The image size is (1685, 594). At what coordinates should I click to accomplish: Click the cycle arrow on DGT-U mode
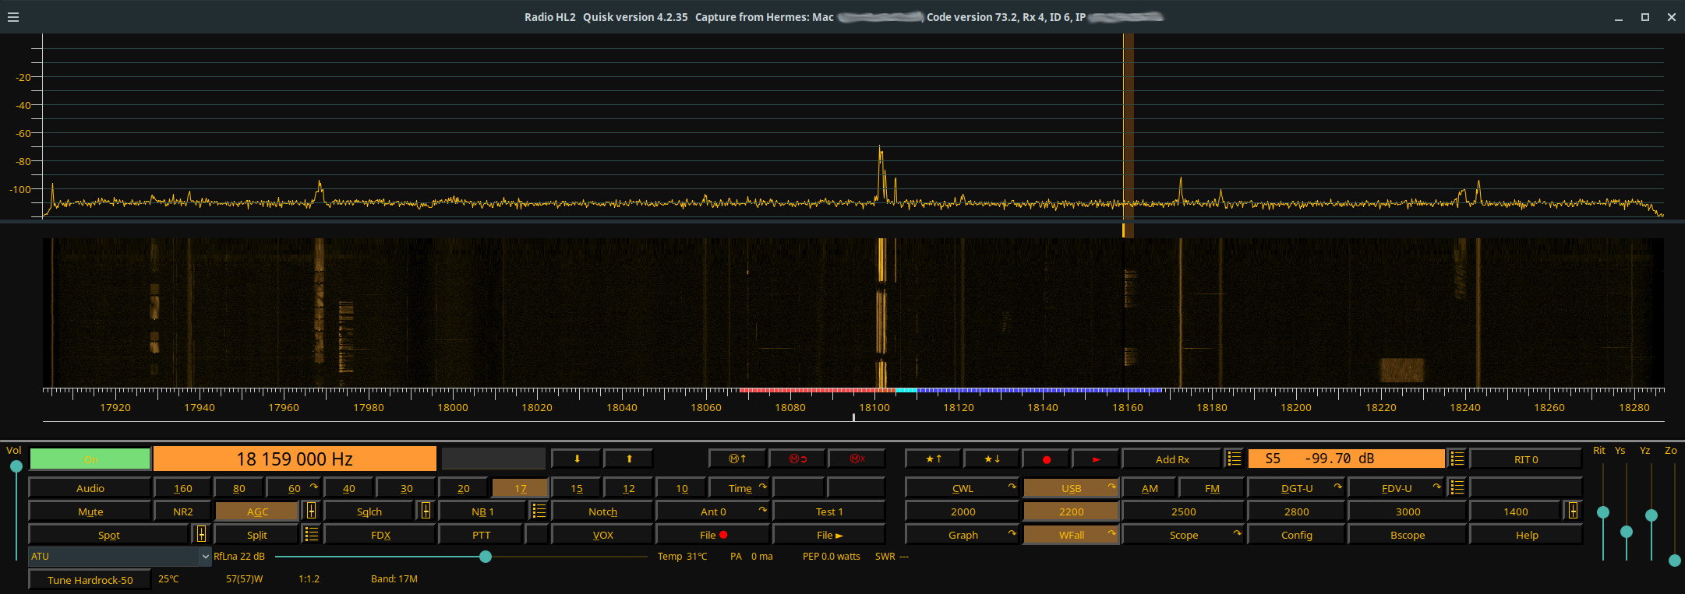[1337, 487]
